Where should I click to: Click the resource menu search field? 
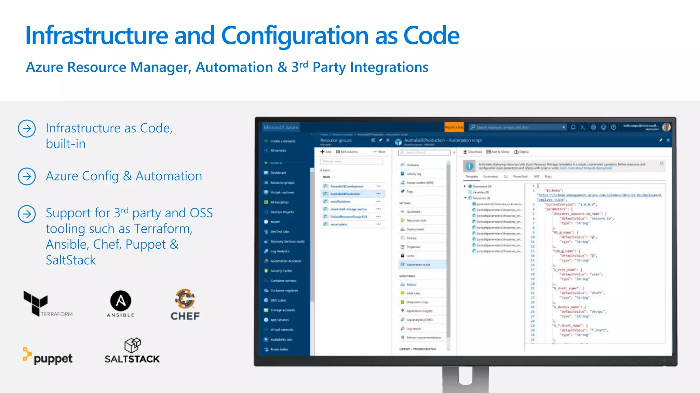tap(424, 152)
